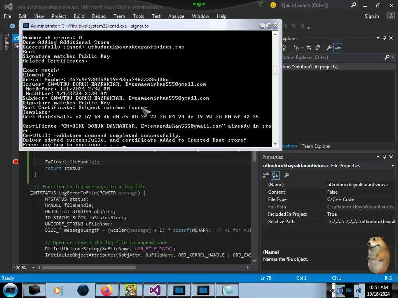Screen dimensions: 398x298
Task: Open the Analyze menu
Action: [x=176, y=16]
